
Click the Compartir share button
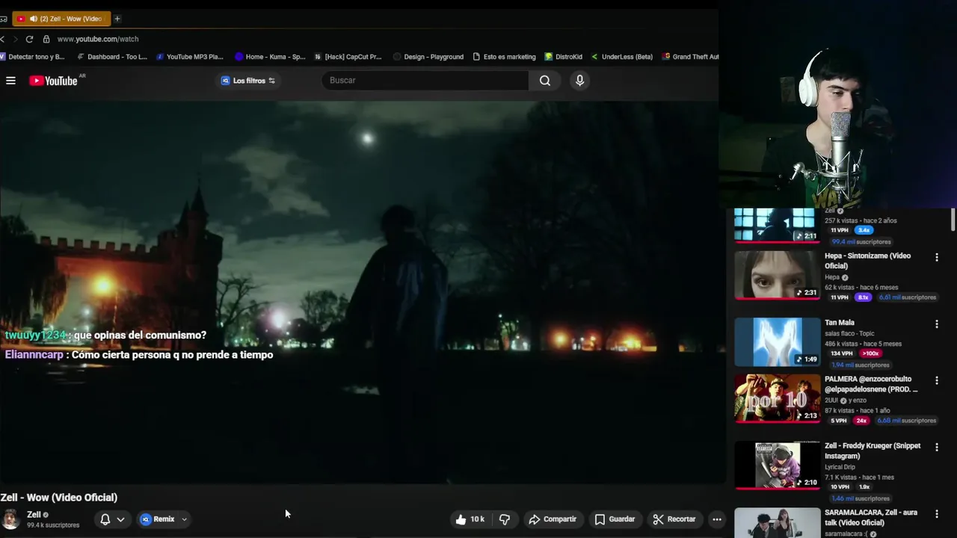pos(553,519)
